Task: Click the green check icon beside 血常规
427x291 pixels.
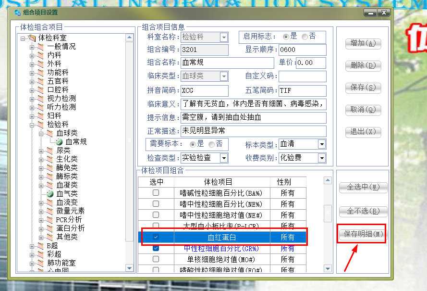Action: point(59,142)
